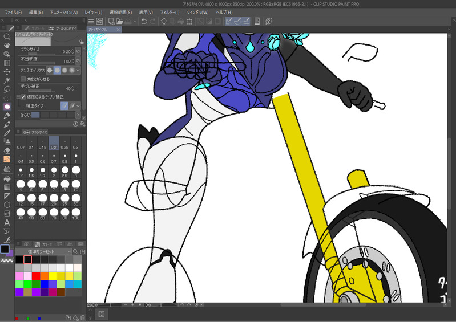Click the Redo arrow in the toolbar
The image size is (456, 322).
[153, 21]
